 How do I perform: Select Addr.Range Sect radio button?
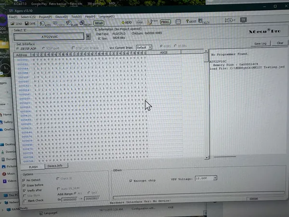(x=89, y=192)
